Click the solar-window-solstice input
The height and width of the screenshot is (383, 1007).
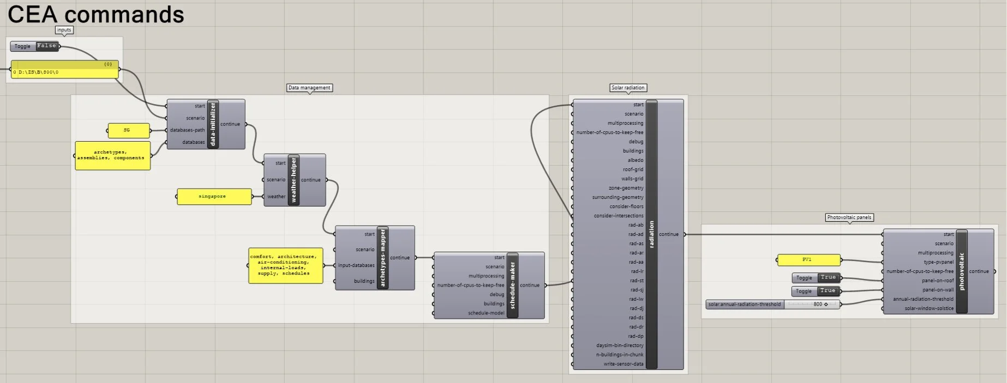pyautogui.click(x=930, y=308)
